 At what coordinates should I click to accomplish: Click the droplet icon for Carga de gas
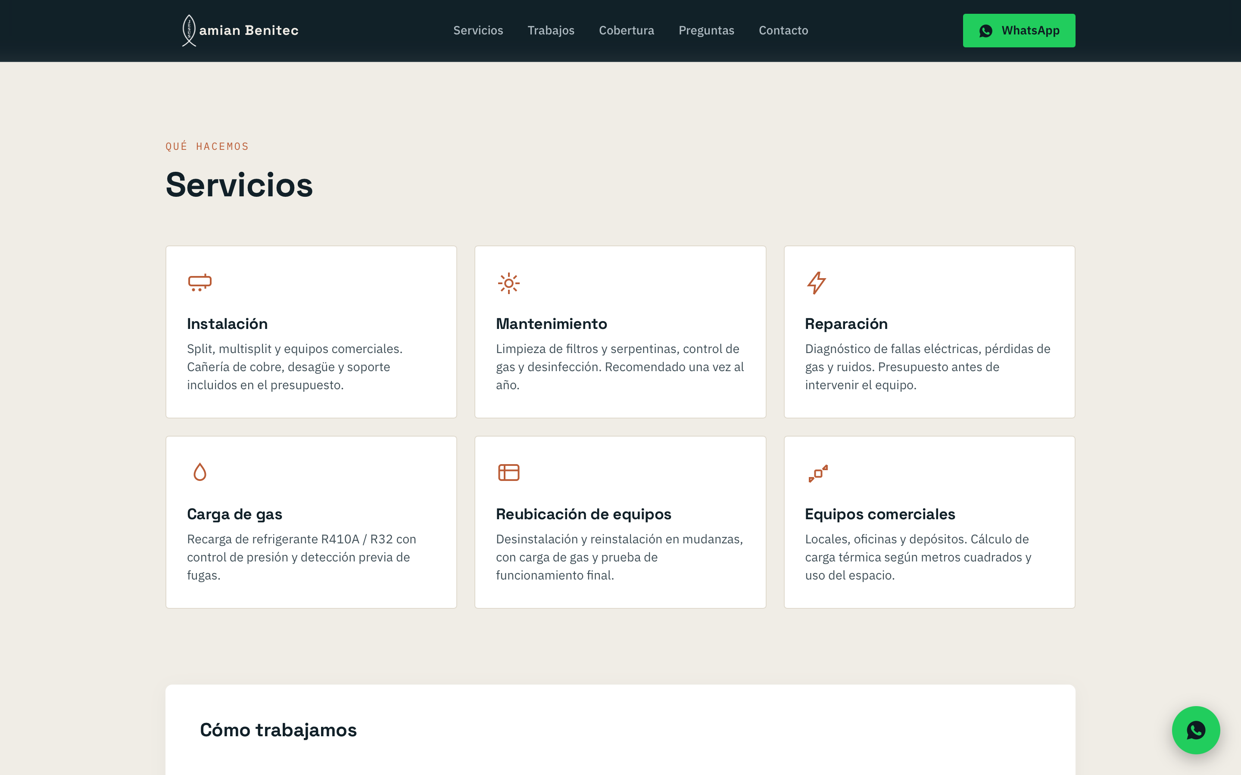coord(200,472)
